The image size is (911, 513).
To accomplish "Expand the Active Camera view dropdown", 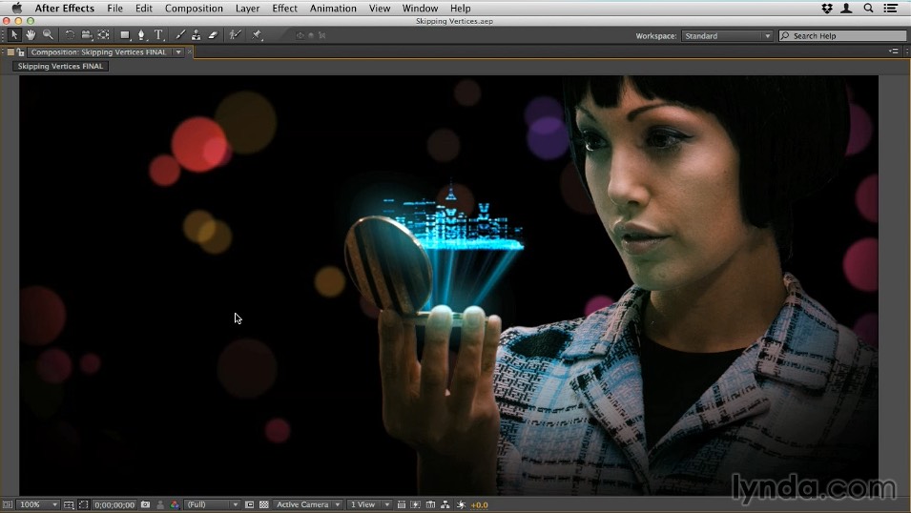I will [x=307, y=504].
